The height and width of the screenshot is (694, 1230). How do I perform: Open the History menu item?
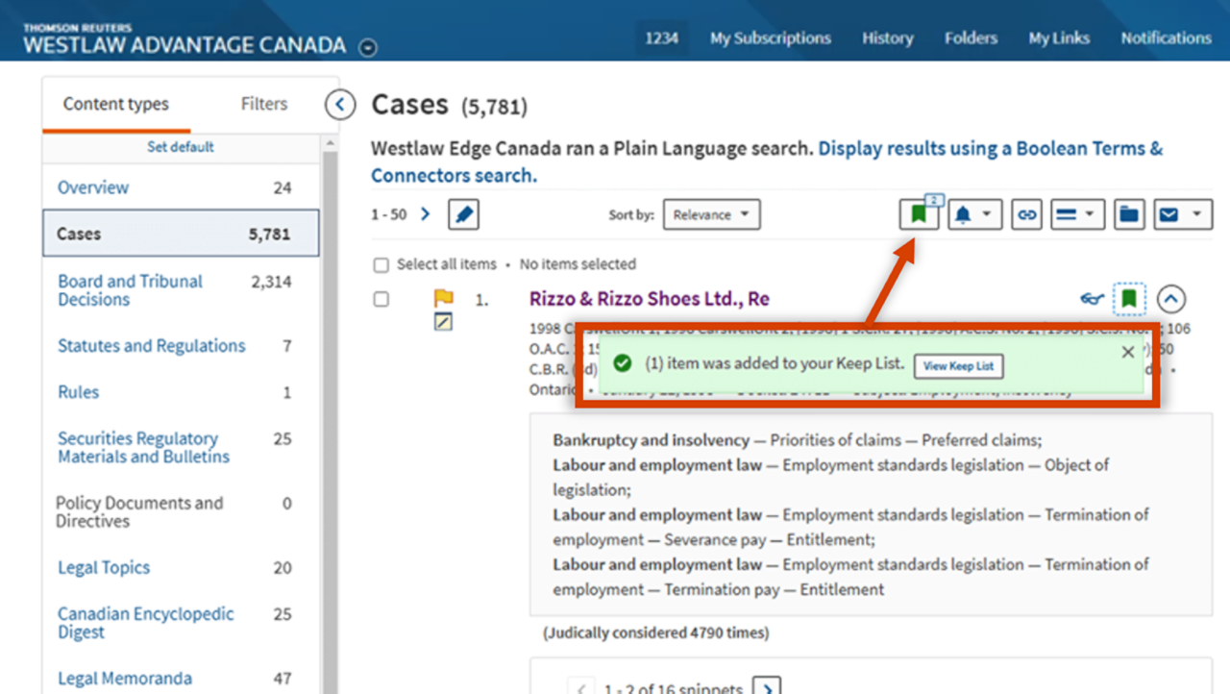pos(887,38)
